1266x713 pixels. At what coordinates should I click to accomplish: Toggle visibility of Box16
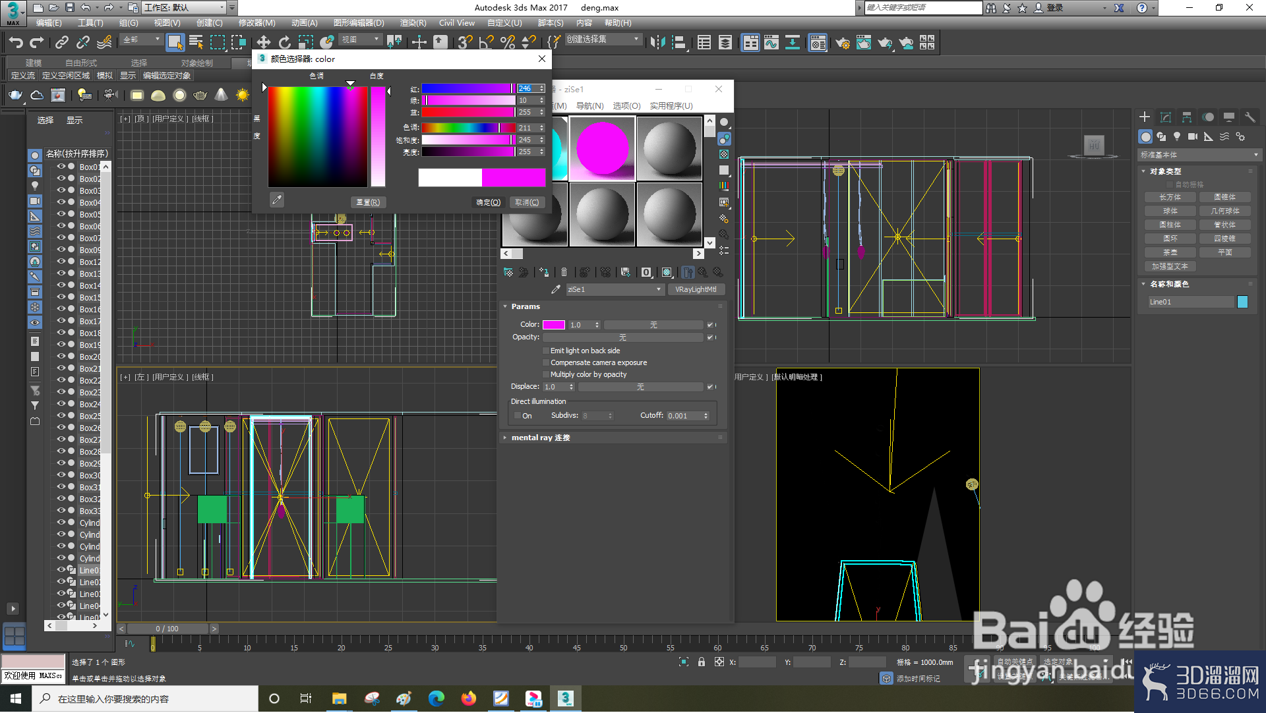point(61,309)
